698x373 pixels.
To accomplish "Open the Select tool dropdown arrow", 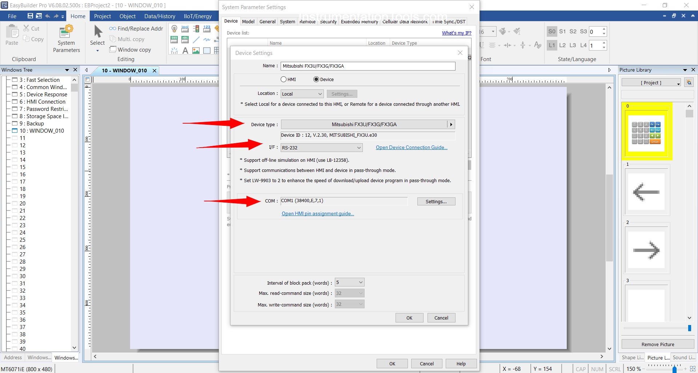I will (x=97, y=51).
